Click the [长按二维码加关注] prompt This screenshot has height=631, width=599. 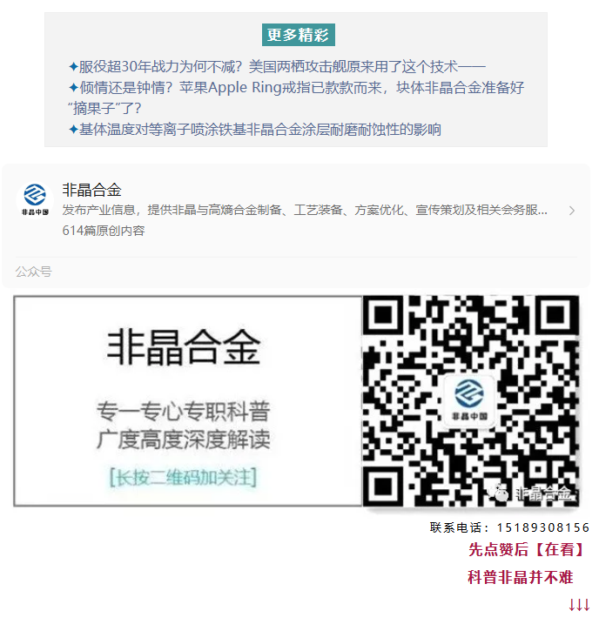pyautogui.click(x=183, y=477)
